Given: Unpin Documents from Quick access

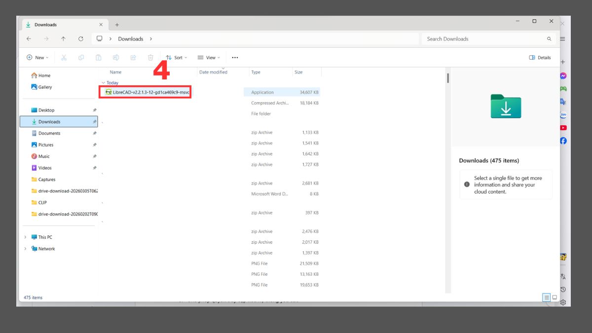Looking at the screenshot, I should 95,133.
